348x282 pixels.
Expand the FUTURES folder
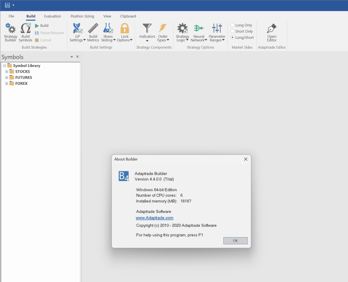point(7,78)
